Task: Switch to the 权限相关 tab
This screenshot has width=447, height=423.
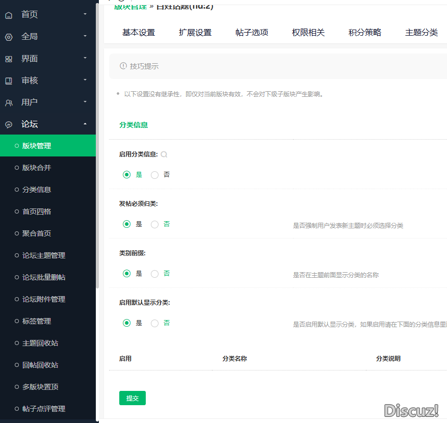Action: tap(308, 33)
